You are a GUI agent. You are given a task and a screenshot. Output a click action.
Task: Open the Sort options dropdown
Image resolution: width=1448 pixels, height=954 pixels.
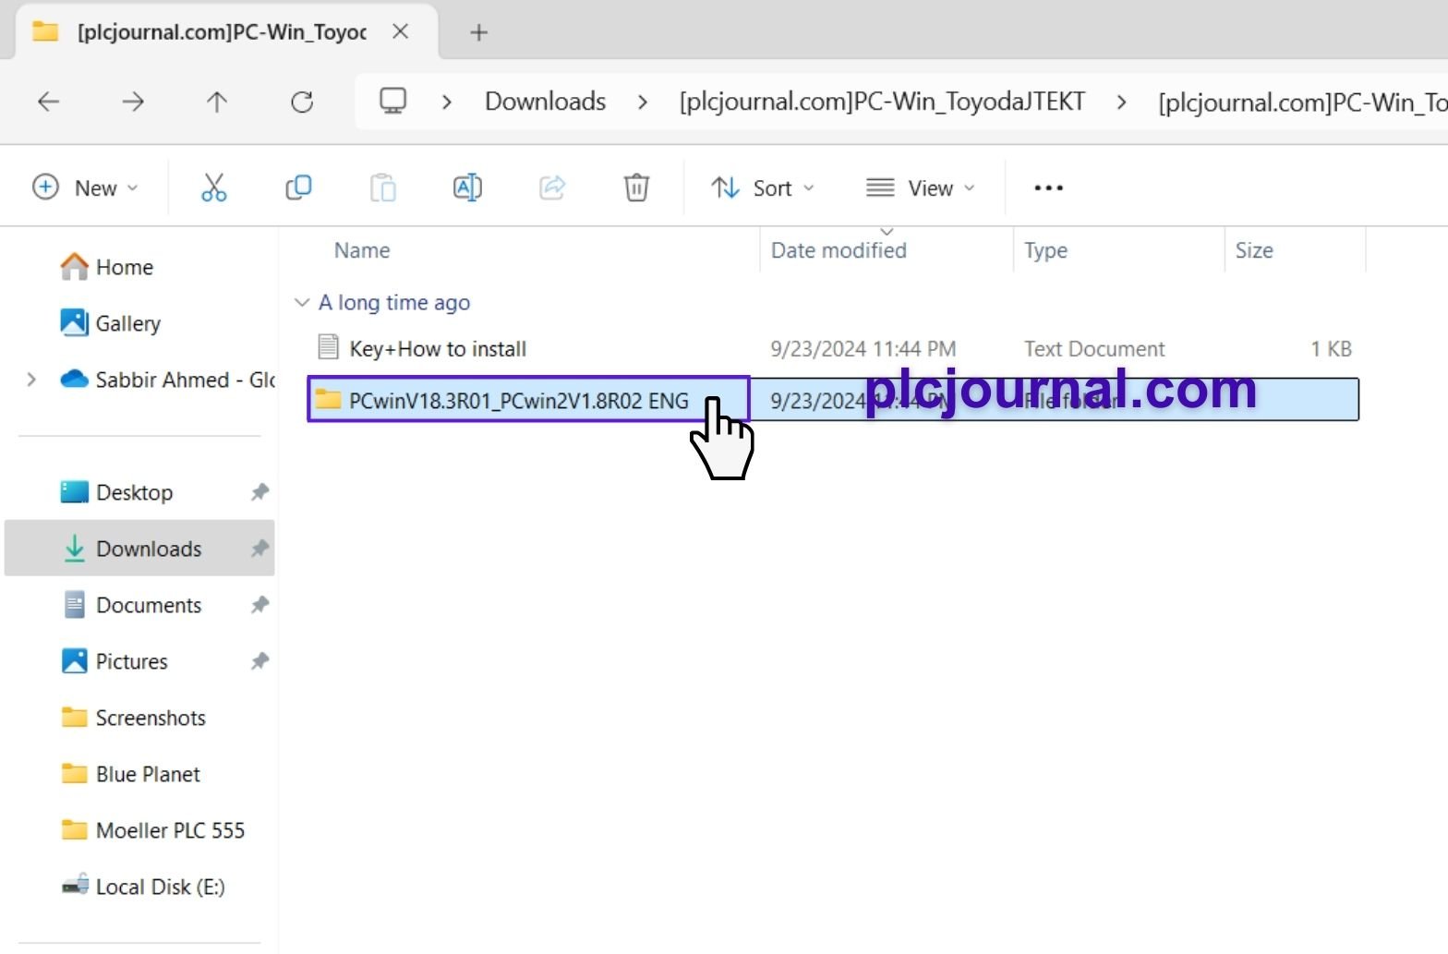[763, 187]
